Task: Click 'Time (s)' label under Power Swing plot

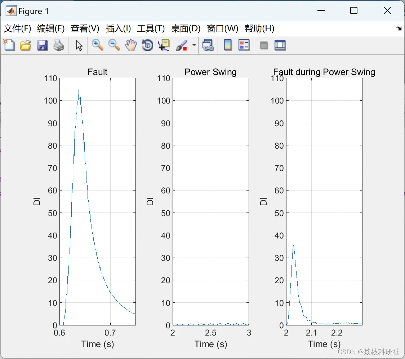Action: (x=210, y=344)
